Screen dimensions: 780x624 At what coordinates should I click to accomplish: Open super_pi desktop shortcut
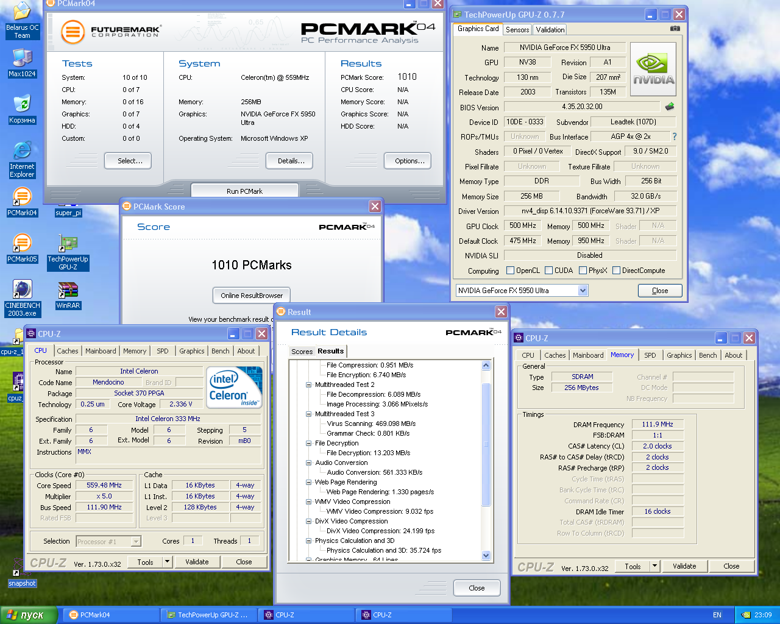(68, 210)
